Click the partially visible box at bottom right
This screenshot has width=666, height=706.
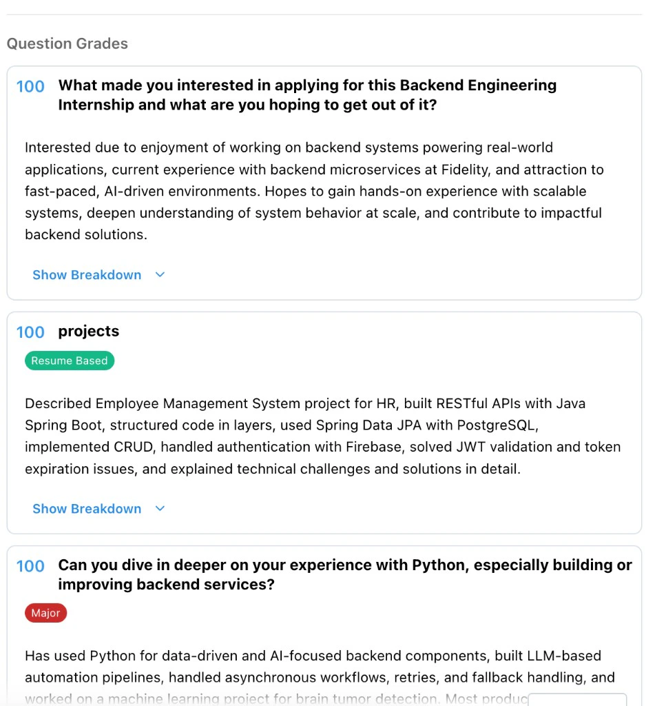point(577,700)
